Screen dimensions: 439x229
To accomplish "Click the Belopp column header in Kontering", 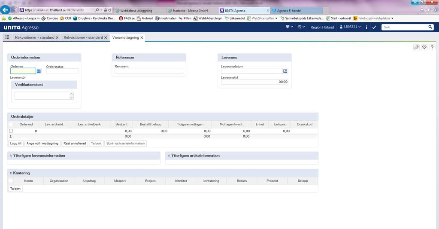I will [303, 181].
